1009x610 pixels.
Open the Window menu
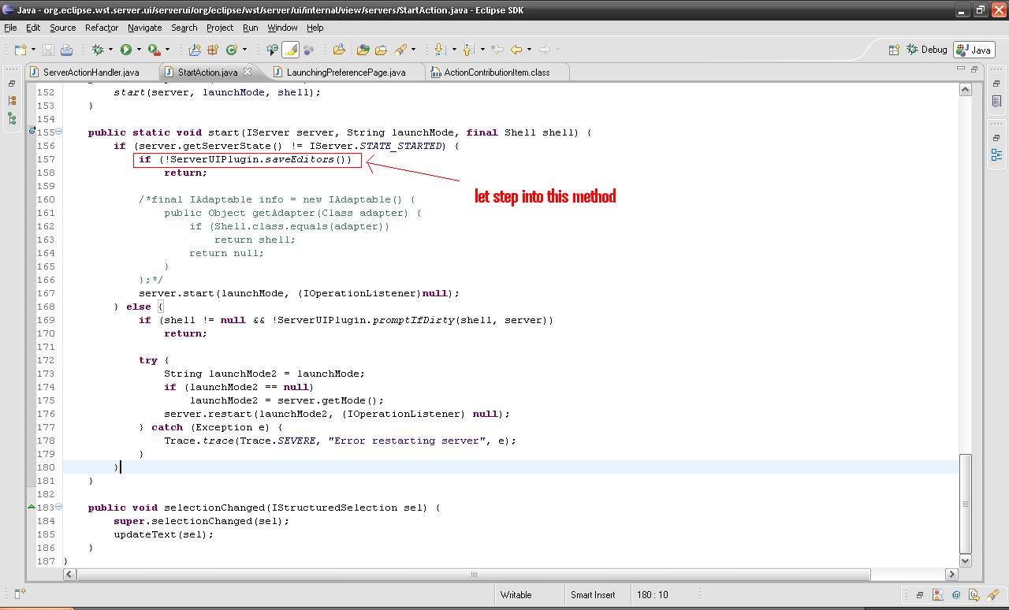click(282, 28)
